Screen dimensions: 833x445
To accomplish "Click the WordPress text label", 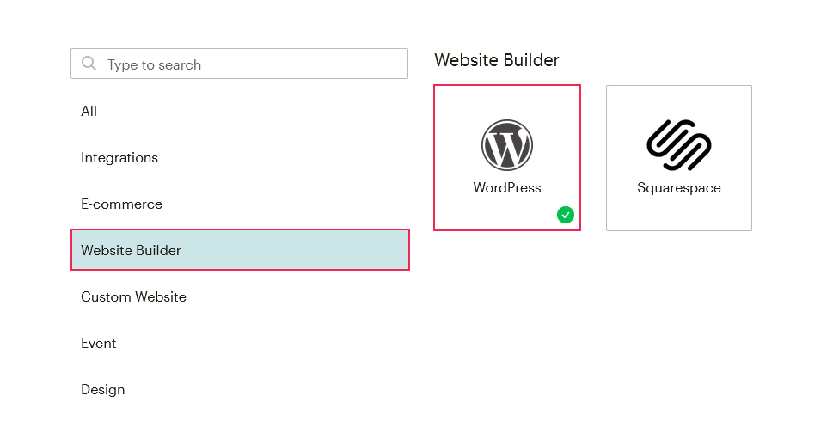I will tap(507, 188).
